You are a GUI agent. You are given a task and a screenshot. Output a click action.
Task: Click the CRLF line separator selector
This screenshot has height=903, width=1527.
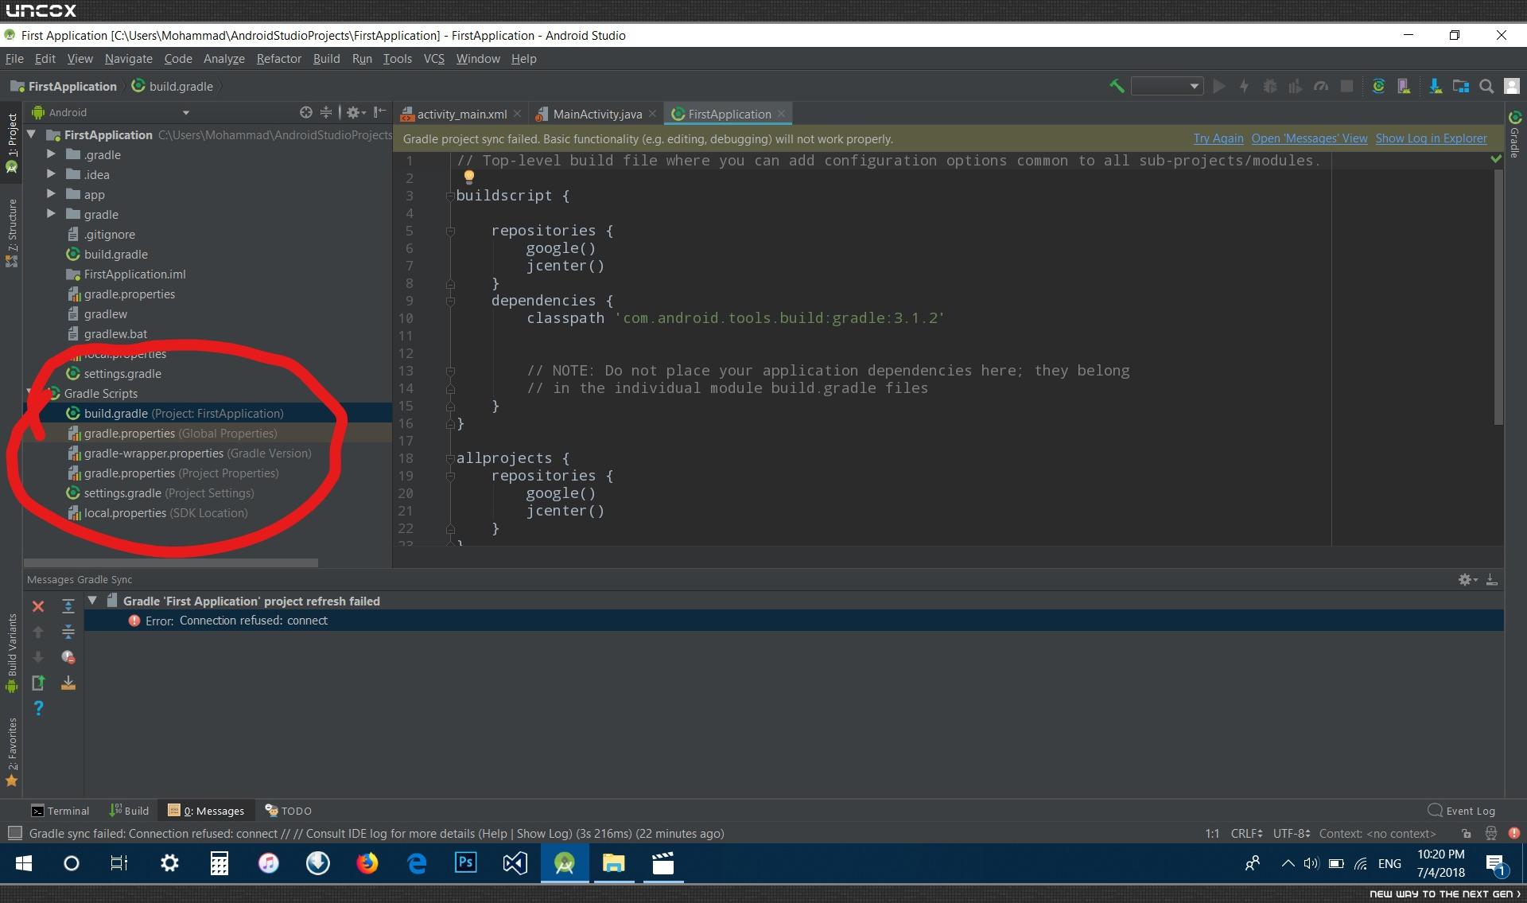[x=1246, y=834]
